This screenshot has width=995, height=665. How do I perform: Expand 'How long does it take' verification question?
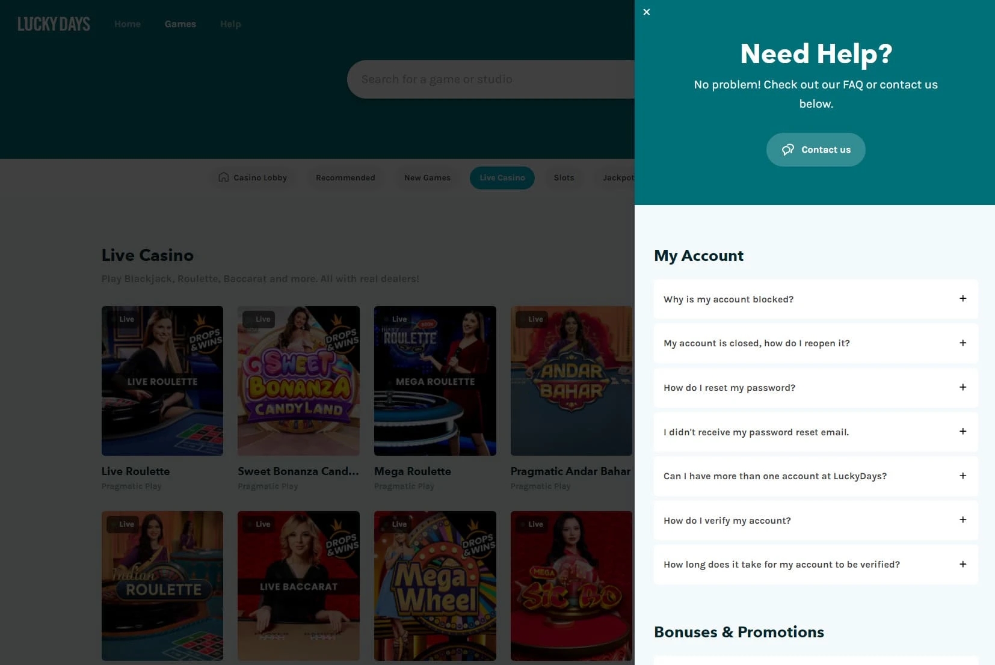[816, 565]
